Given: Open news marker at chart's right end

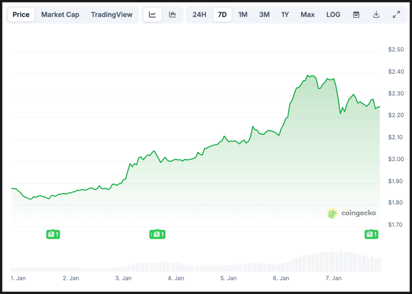Looking at the screenshot, I should coord(371,234).
